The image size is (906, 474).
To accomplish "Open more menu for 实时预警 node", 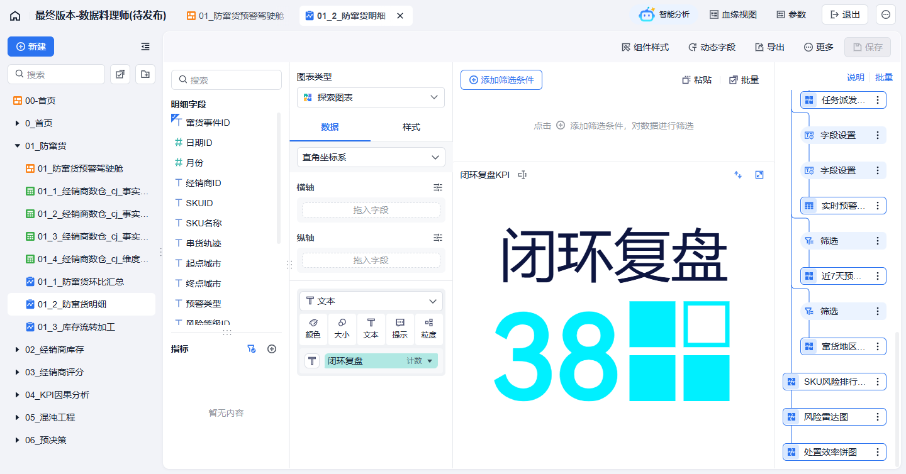I will pyautogui.click(x=878, y=206).
